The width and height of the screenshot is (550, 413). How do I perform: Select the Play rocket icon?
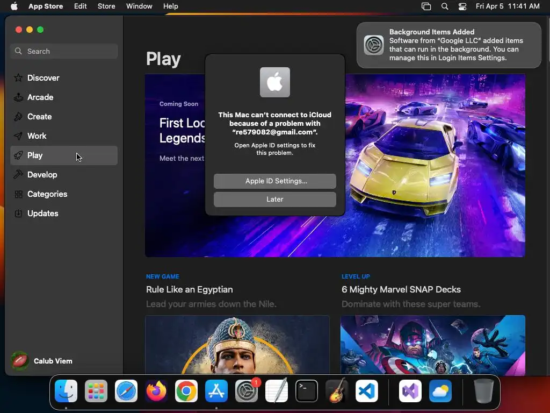coord(18,155)
